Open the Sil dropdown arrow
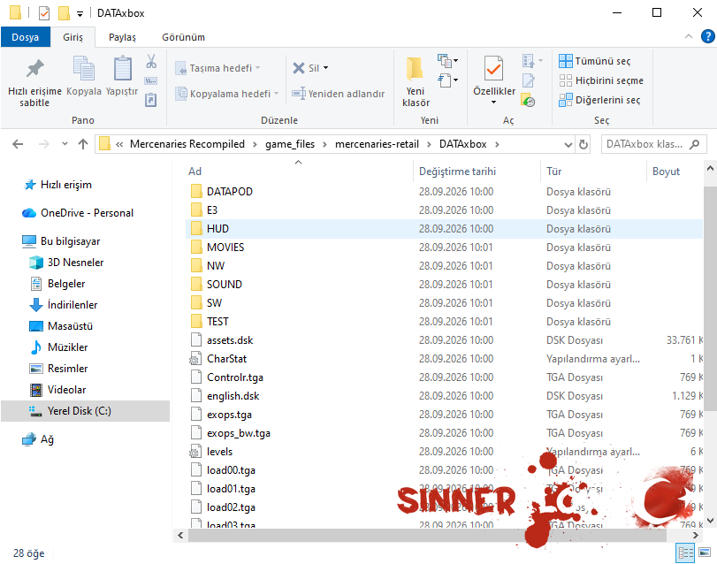The height and width of the screenshot is (564, 717). pyautogui.click(x=325, y=68)
